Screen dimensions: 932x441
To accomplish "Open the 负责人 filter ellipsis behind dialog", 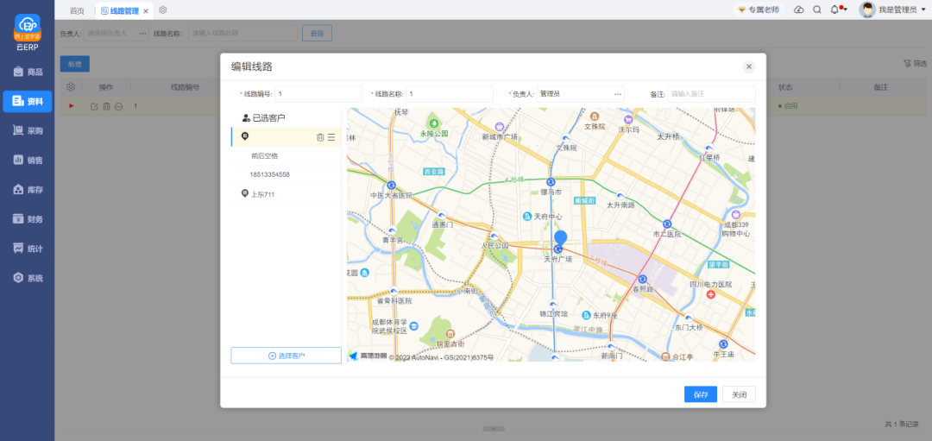I will [142, 34].
